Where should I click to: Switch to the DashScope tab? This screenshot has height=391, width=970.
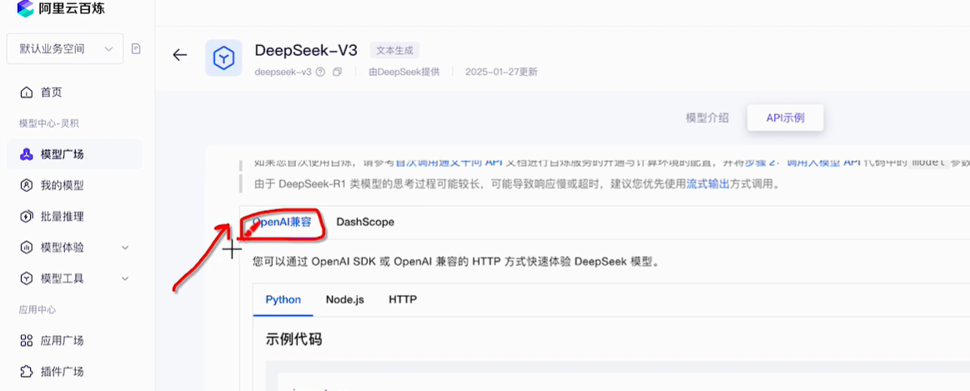click(365, 222)
